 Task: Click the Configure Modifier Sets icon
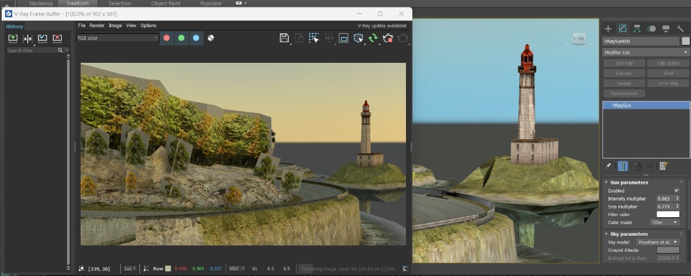[663, 166]
